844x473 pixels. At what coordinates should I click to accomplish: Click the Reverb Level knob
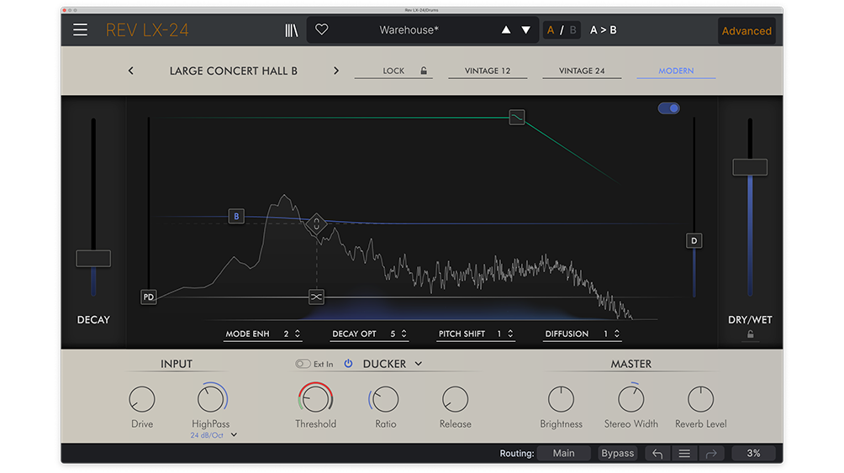pos(701,399)
